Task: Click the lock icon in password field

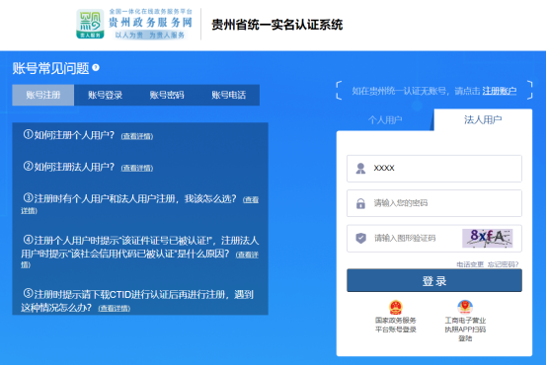Action: click(360, 203)
